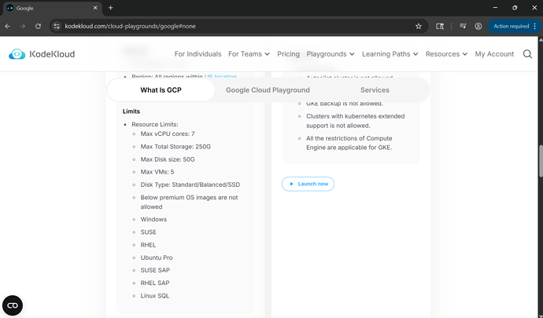
Task: Reload the page
Action: 38,26
